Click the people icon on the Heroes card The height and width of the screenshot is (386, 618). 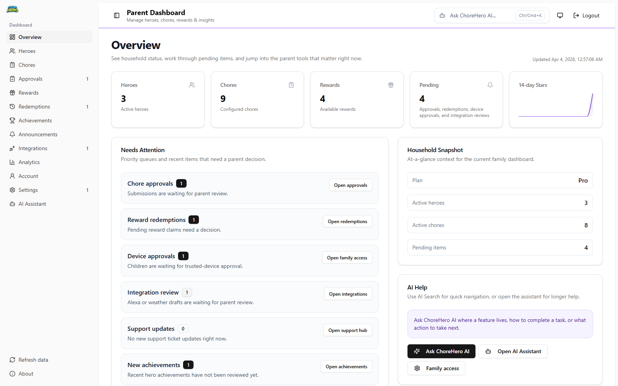192,85
